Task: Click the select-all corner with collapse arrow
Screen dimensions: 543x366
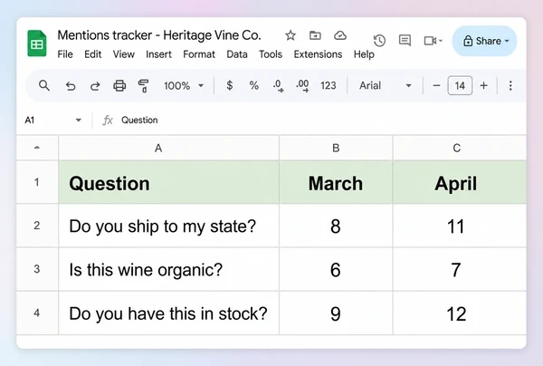Action: 37,148
